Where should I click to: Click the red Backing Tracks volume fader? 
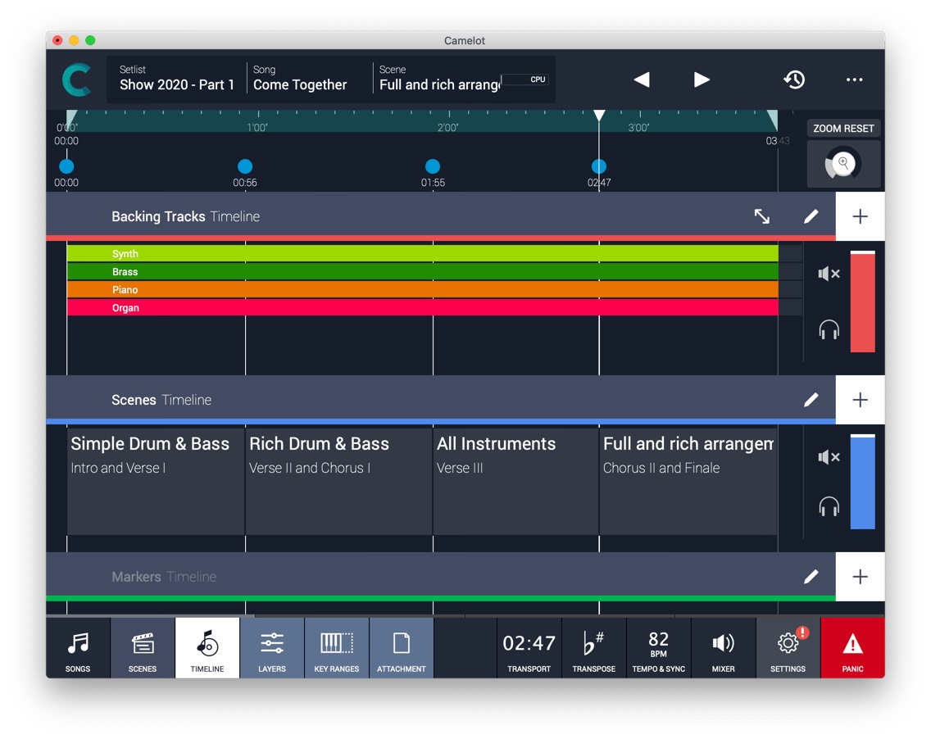coord(862,301)
